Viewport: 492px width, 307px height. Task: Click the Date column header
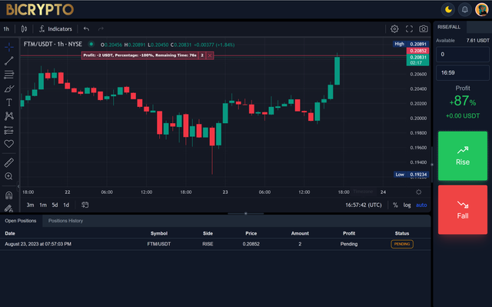10,233
